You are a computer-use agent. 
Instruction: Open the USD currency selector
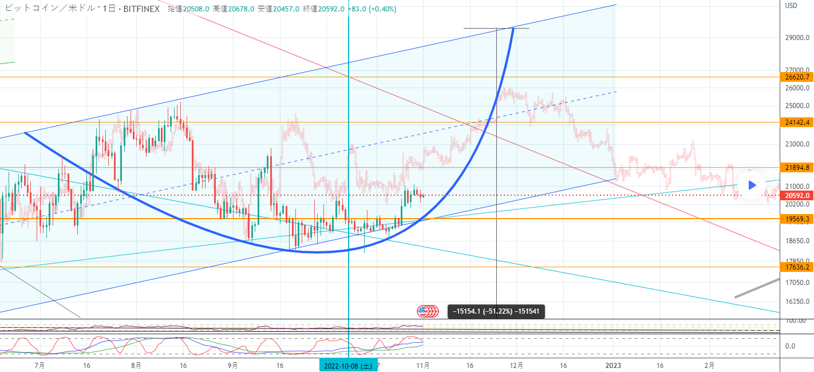point(791,6)
